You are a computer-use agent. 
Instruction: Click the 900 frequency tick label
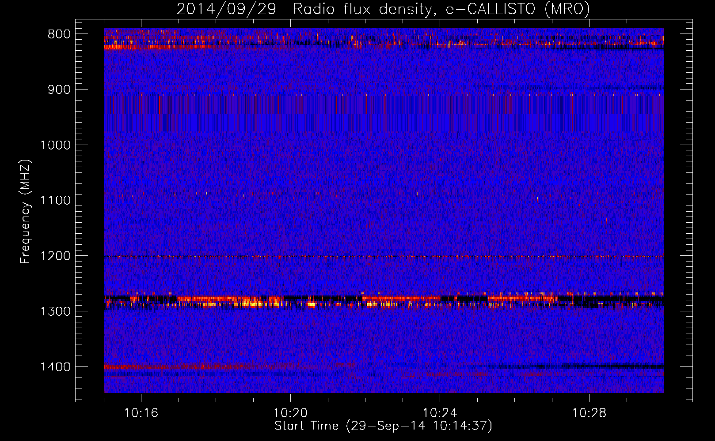pos(59,90)
